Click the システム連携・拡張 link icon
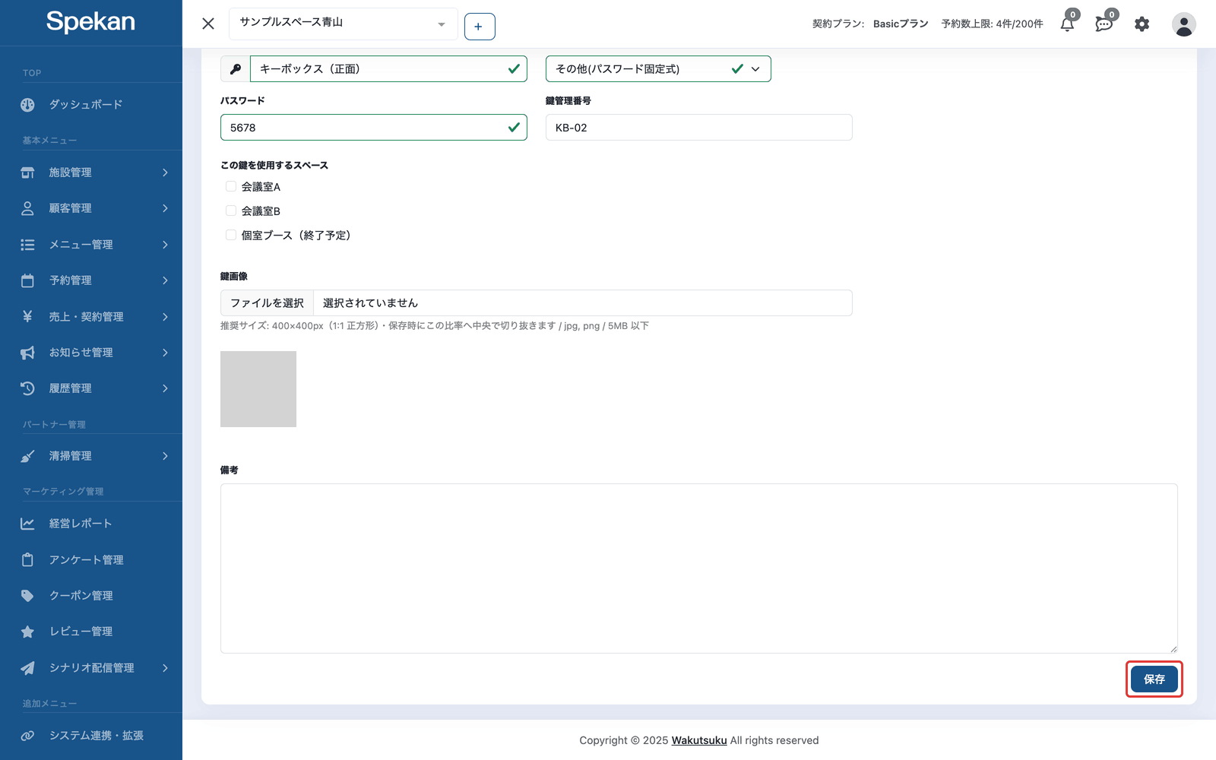Image resolution: width=1216 pixels, height=760 pixels. (x=27, y=736)
